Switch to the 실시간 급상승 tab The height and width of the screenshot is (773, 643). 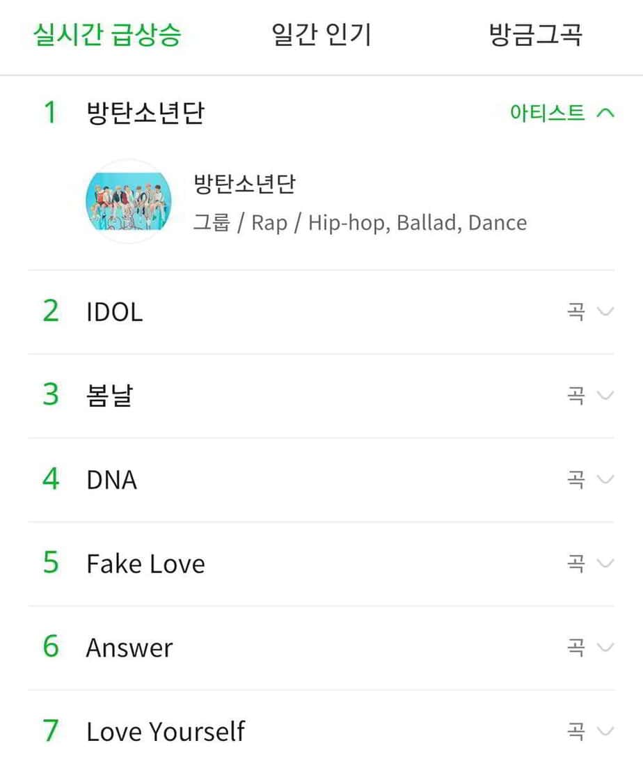pos(107,35)
